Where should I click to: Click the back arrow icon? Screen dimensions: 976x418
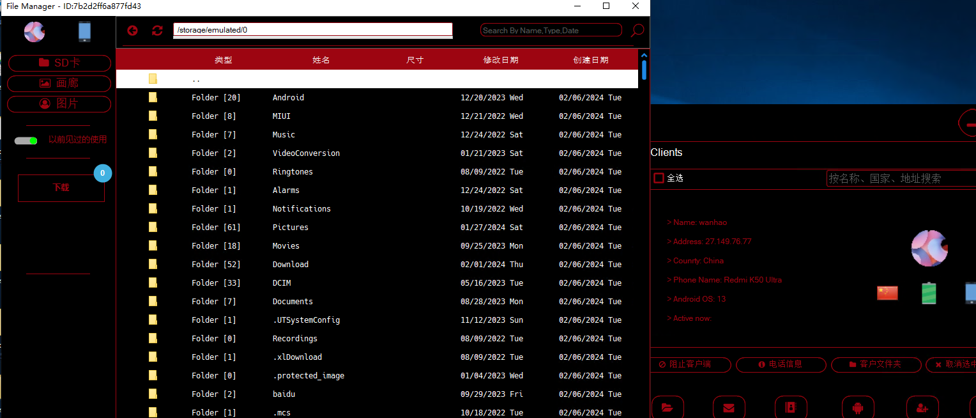tap(132, 31)
